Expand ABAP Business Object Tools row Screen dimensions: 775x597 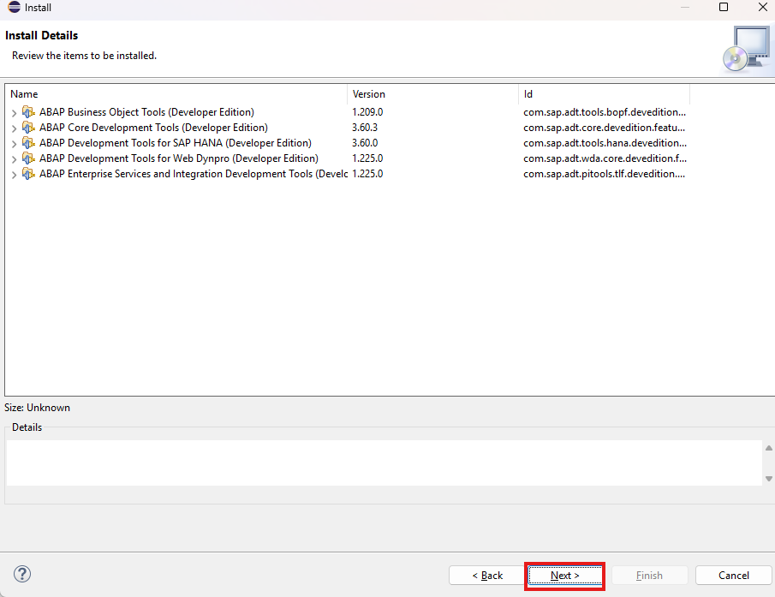[x=14, y=113]
